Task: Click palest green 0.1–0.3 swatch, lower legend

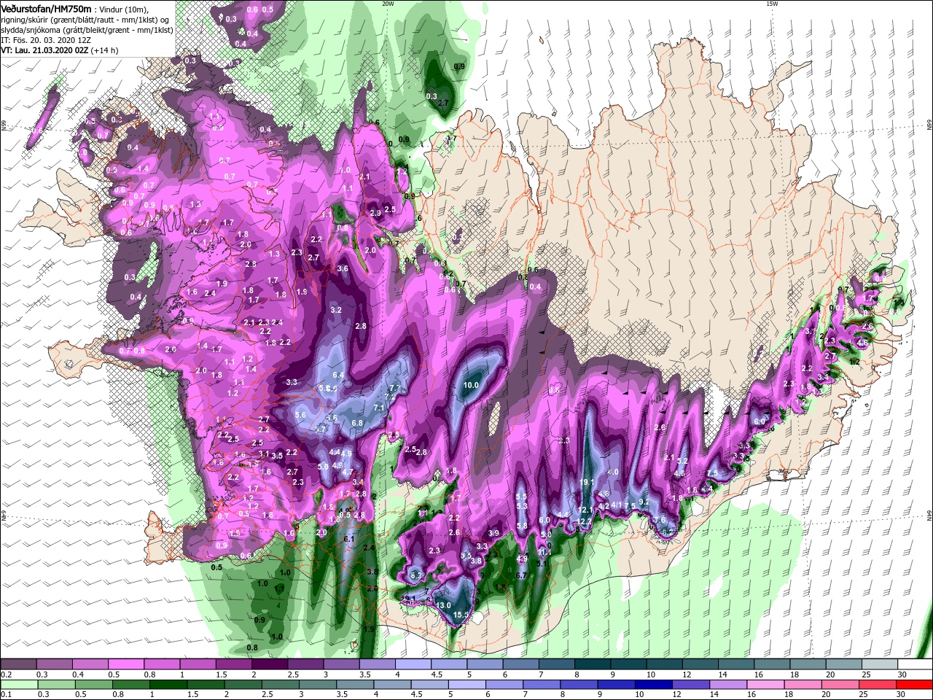Action: point(18,685)
